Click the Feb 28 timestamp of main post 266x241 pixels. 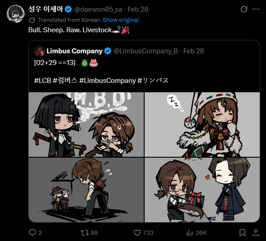(138, 9)
